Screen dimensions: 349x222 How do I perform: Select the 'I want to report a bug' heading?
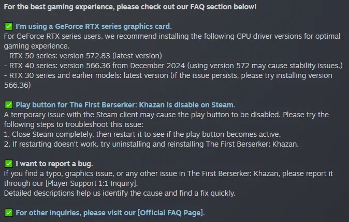[54, 164]
